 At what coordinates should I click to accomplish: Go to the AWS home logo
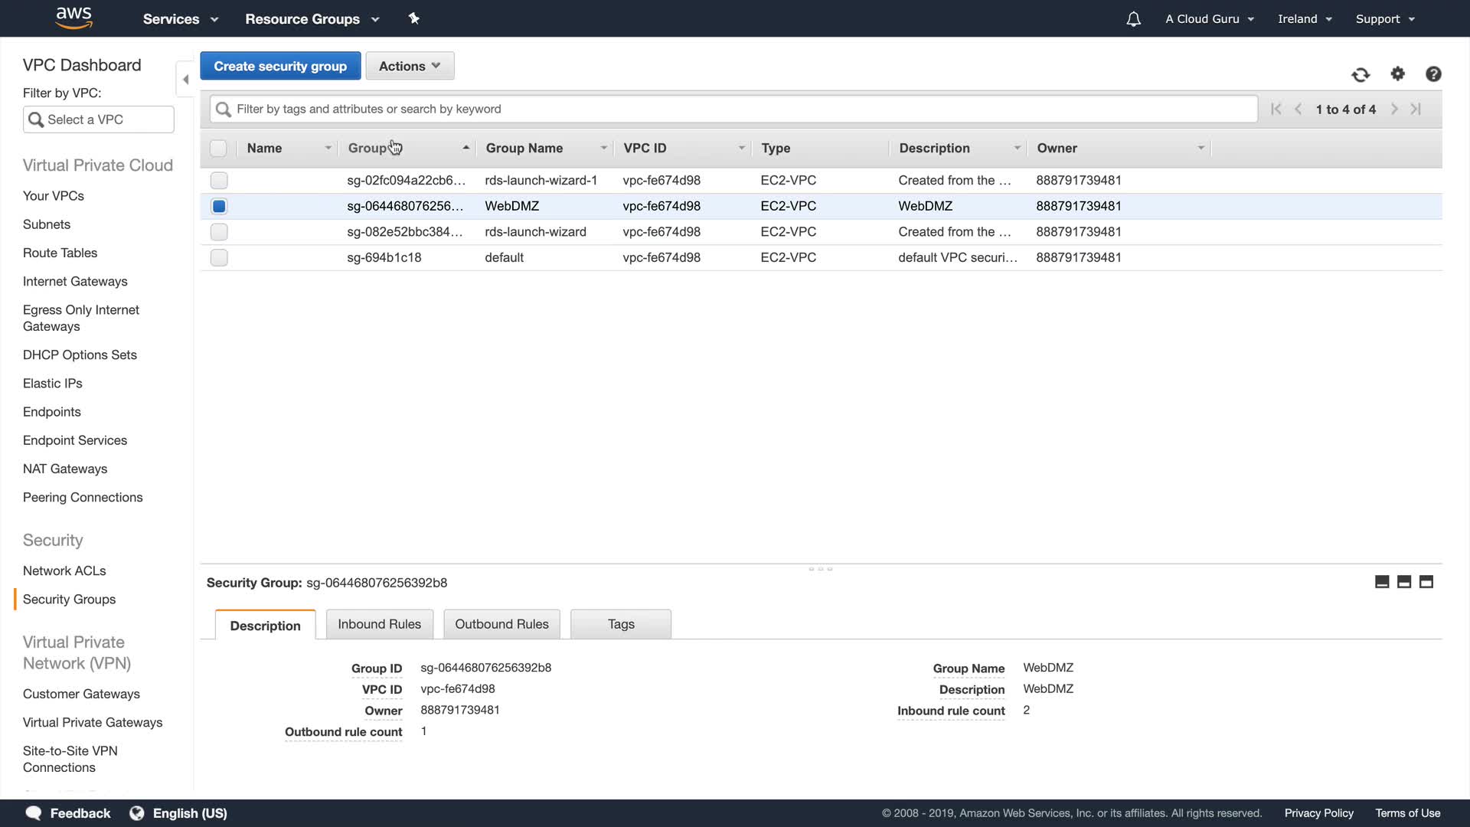click(x=74, y=18)
